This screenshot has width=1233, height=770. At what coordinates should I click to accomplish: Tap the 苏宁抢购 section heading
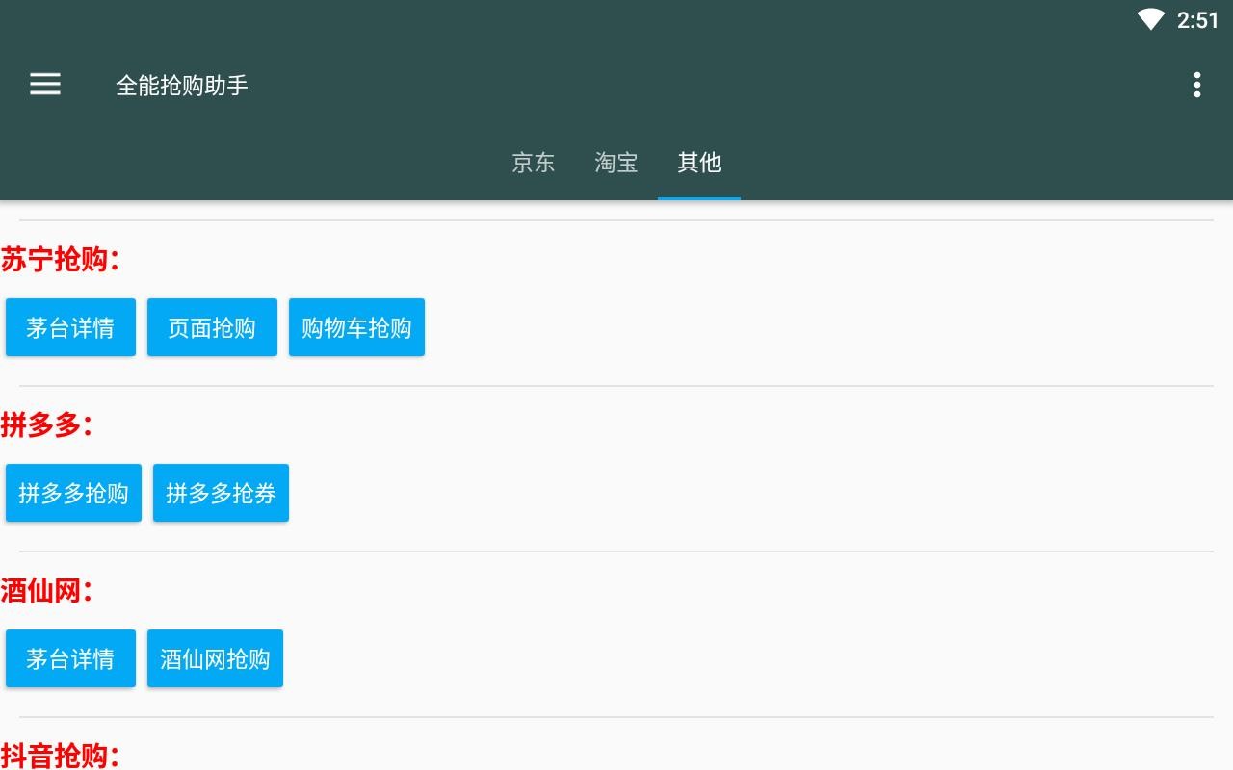61,259
